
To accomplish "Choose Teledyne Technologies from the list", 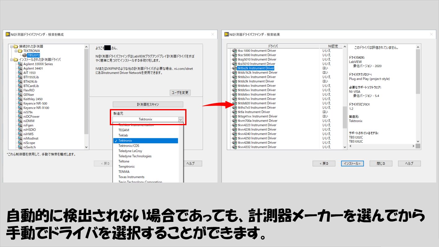I will point(135,156).
